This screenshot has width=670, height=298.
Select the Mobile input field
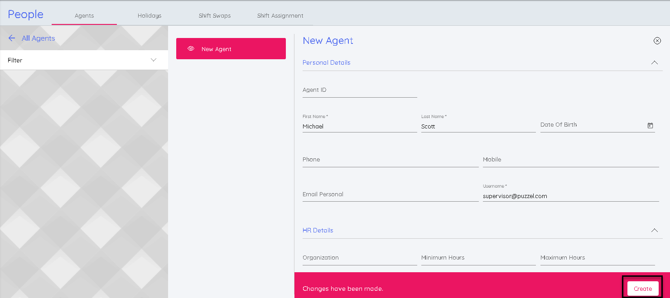coord(570,160)
